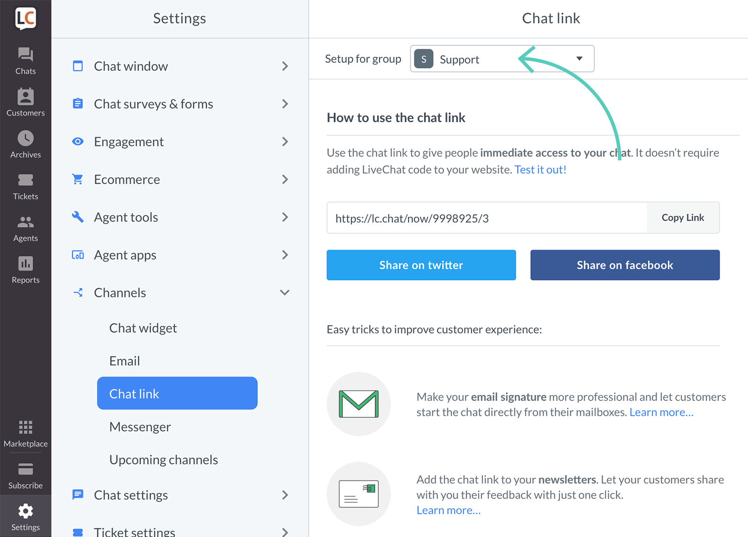The width and height of the screenshot is (748, 537).
Task: Click the Agent apps devices icon
Action: pyautogui.click(x=78, y=255)
